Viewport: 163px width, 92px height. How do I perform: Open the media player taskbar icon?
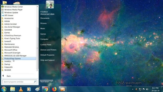click(x=29, y=89)
